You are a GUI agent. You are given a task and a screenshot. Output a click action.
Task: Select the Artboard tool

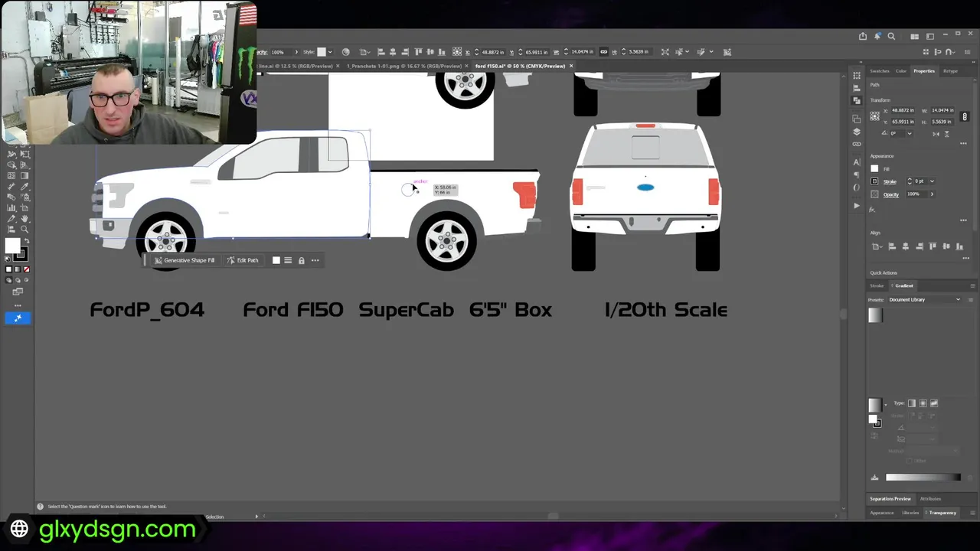[x=24, y=207]
